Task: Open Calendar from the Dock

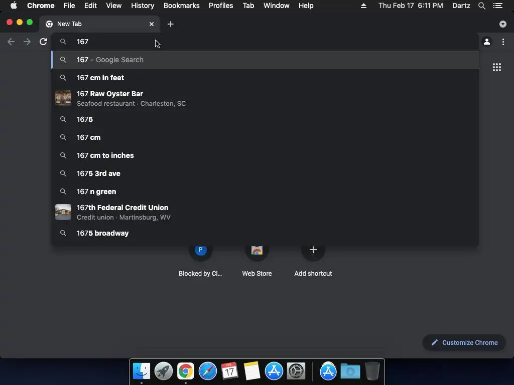Action: [x=229, y=371]
